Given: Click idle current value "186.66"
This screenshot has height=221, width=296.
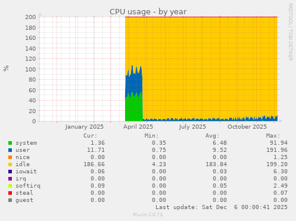Looking at the screenshot, I should pyautogui.click(x=94, y=164).
